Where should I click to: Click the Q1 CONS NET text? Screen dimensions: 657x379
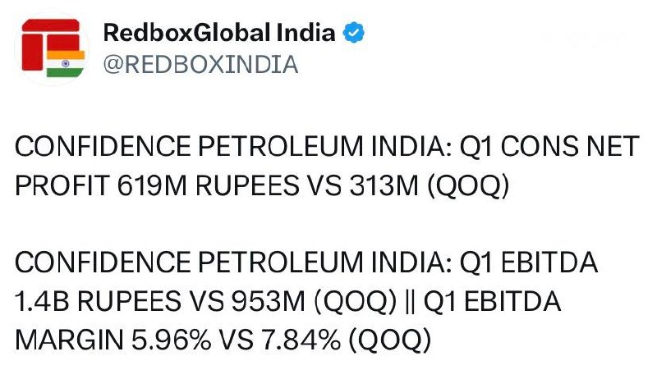(549, 147)
